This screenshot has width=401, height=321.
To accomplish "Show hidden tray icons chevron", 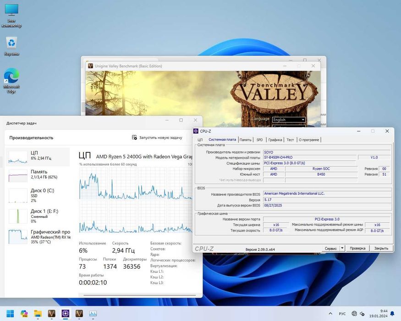I will pyautogui.click(x=330, y=314).
